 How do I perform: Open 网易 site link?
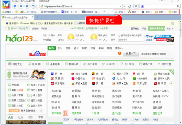coord(139,74)
